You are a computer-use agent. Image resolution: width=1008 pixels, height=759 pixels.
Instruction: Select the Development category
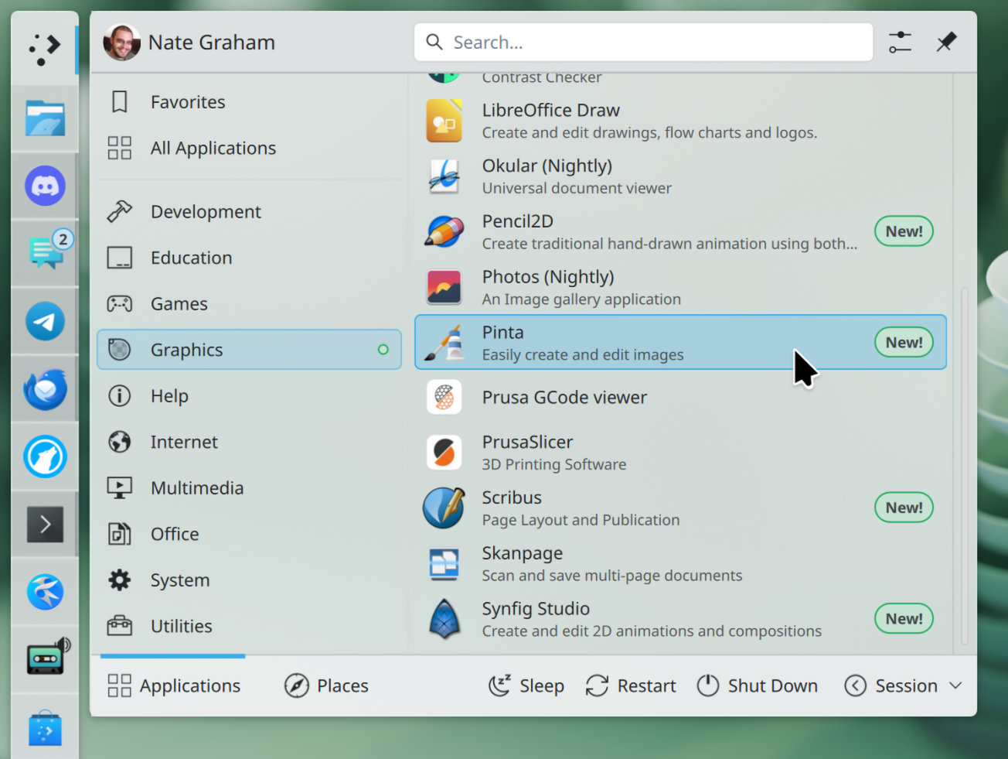206,212
